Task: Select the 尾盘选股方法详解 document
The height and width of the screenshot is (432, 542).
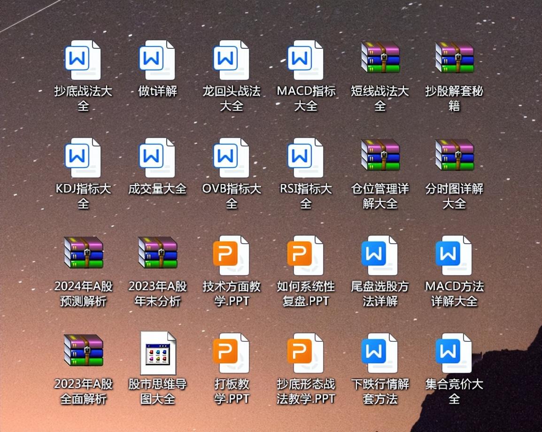Action: coord(380,255)
